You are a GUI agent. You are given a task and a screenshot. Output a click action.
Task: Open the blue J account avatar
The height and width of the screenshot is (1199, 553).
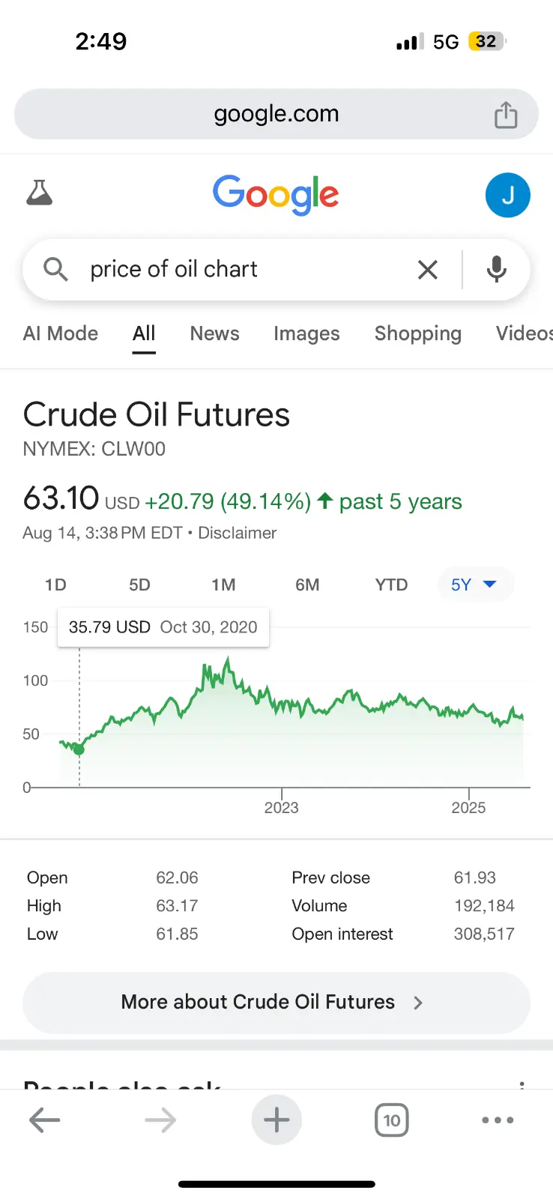(507, 195)
